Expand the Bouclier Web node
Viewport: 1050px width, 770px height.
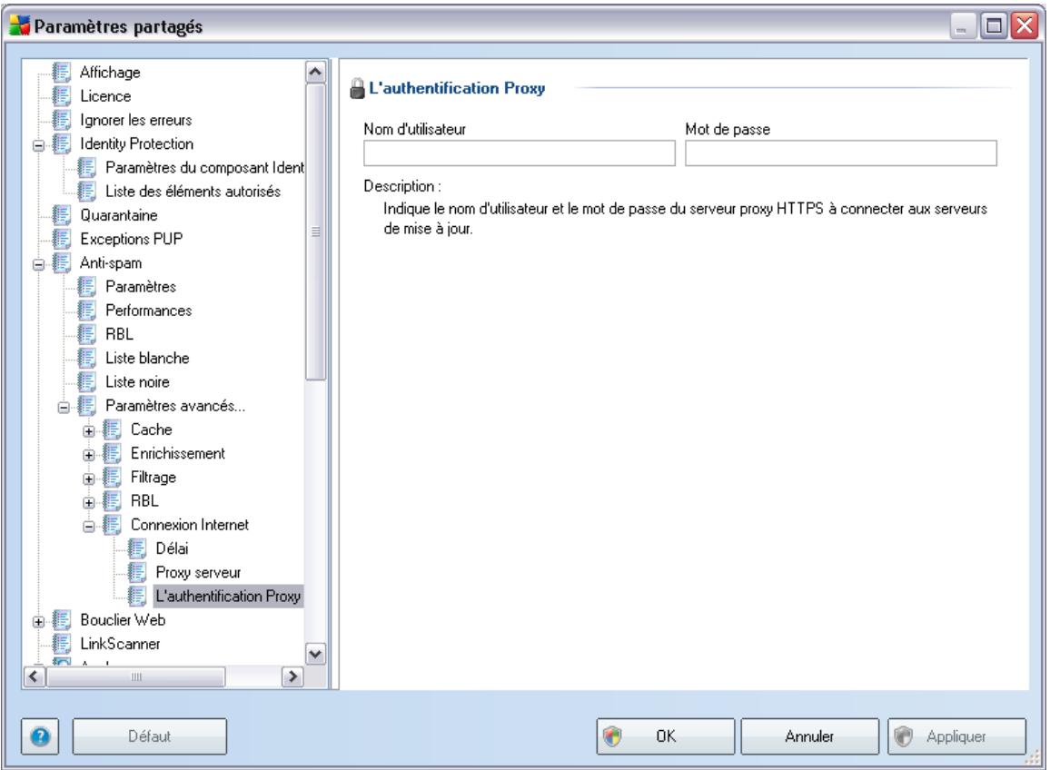39,621
